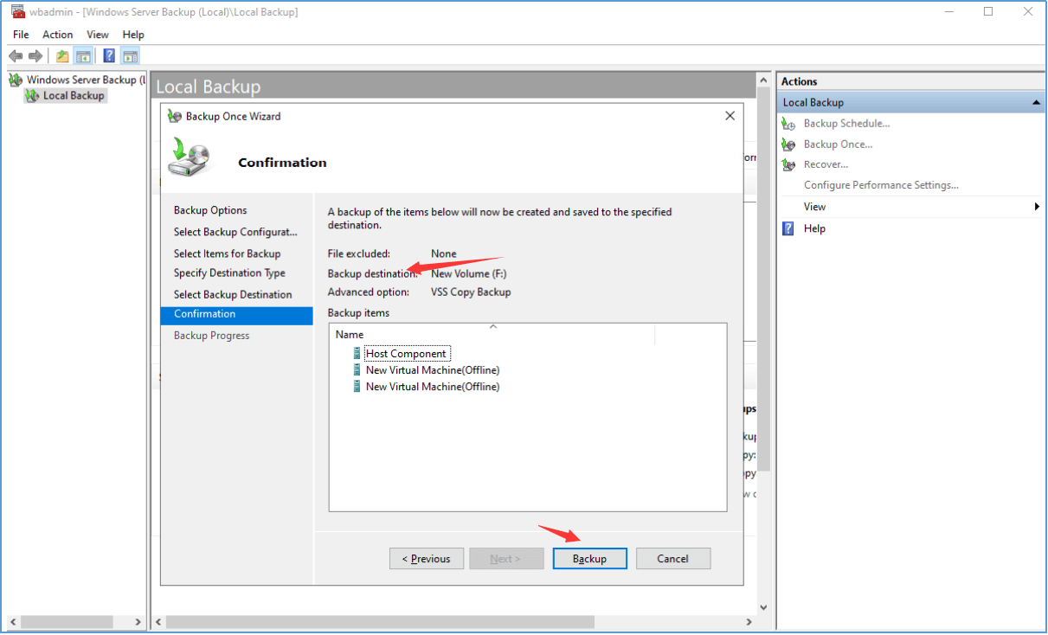This screenshot has width=1048, height=635.
Task: Click the Back arrow in the toolbar
Action: tap(16, 56)
